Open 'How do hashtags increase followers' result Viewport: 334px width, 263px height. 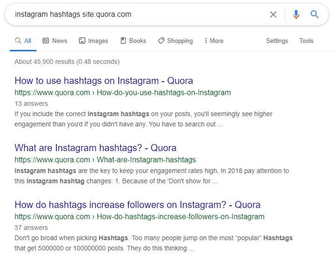[137, 205]
